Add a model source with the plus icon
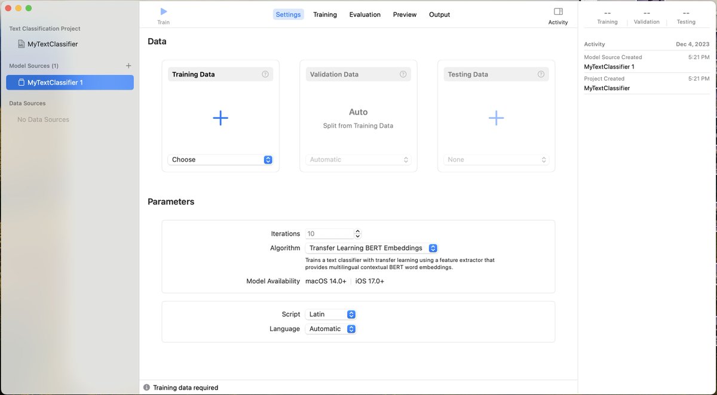Screen dimensions: 717x395 pos(128,66)
